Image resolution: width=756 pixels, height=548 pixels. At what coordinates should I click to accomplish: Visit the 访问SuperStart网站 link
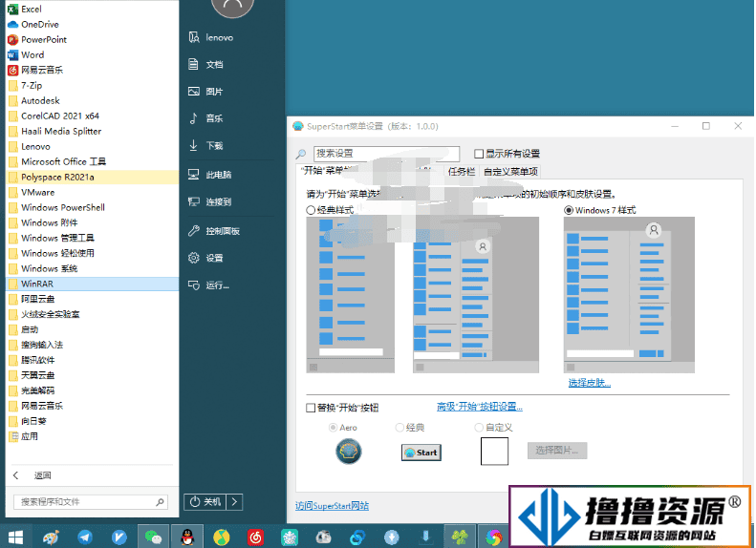pos(332,506)
